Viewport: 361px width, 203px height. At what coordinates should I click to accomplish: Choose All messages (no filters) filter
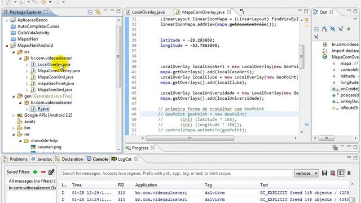tap(32, 181)
